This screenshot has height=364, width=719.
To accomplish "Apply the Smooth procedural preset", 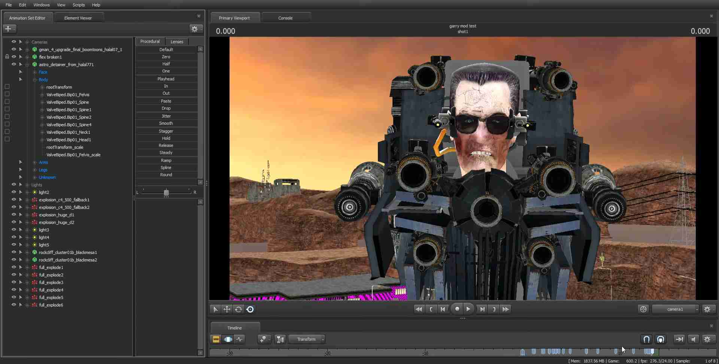I will [166, 124].
